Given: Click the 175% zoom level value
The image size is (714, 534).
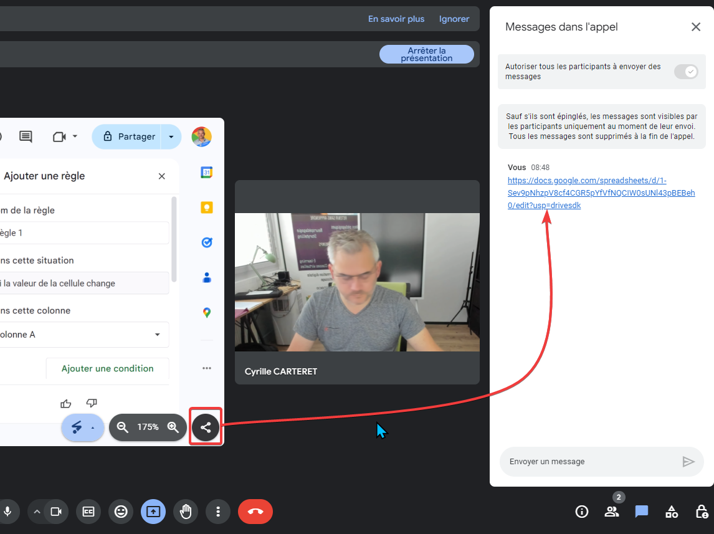Looking at the screenshot, I should point(148,427).
